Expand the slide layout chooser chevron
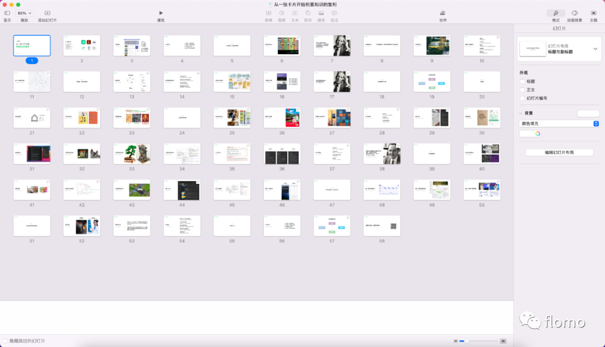This screenshot has width=605, height=347. [x=595, y=49]
